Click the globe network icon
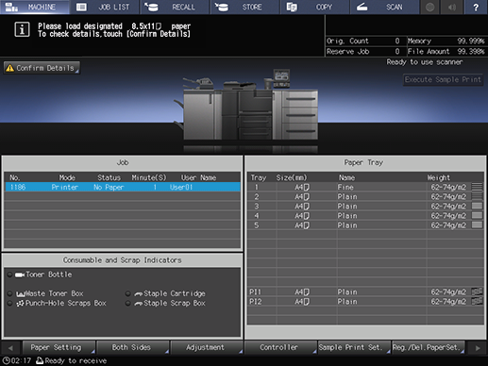Viewport: 488px width, 366px height. click(x=429, y=7)
